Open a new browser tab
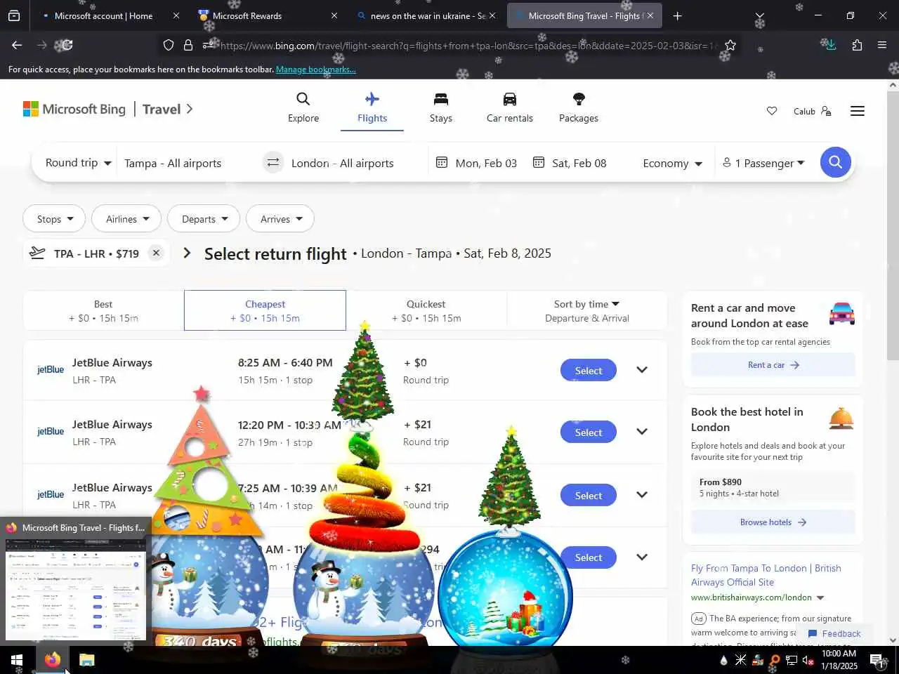The width and height of the screenshot is (899, 674). pos(677,15)
